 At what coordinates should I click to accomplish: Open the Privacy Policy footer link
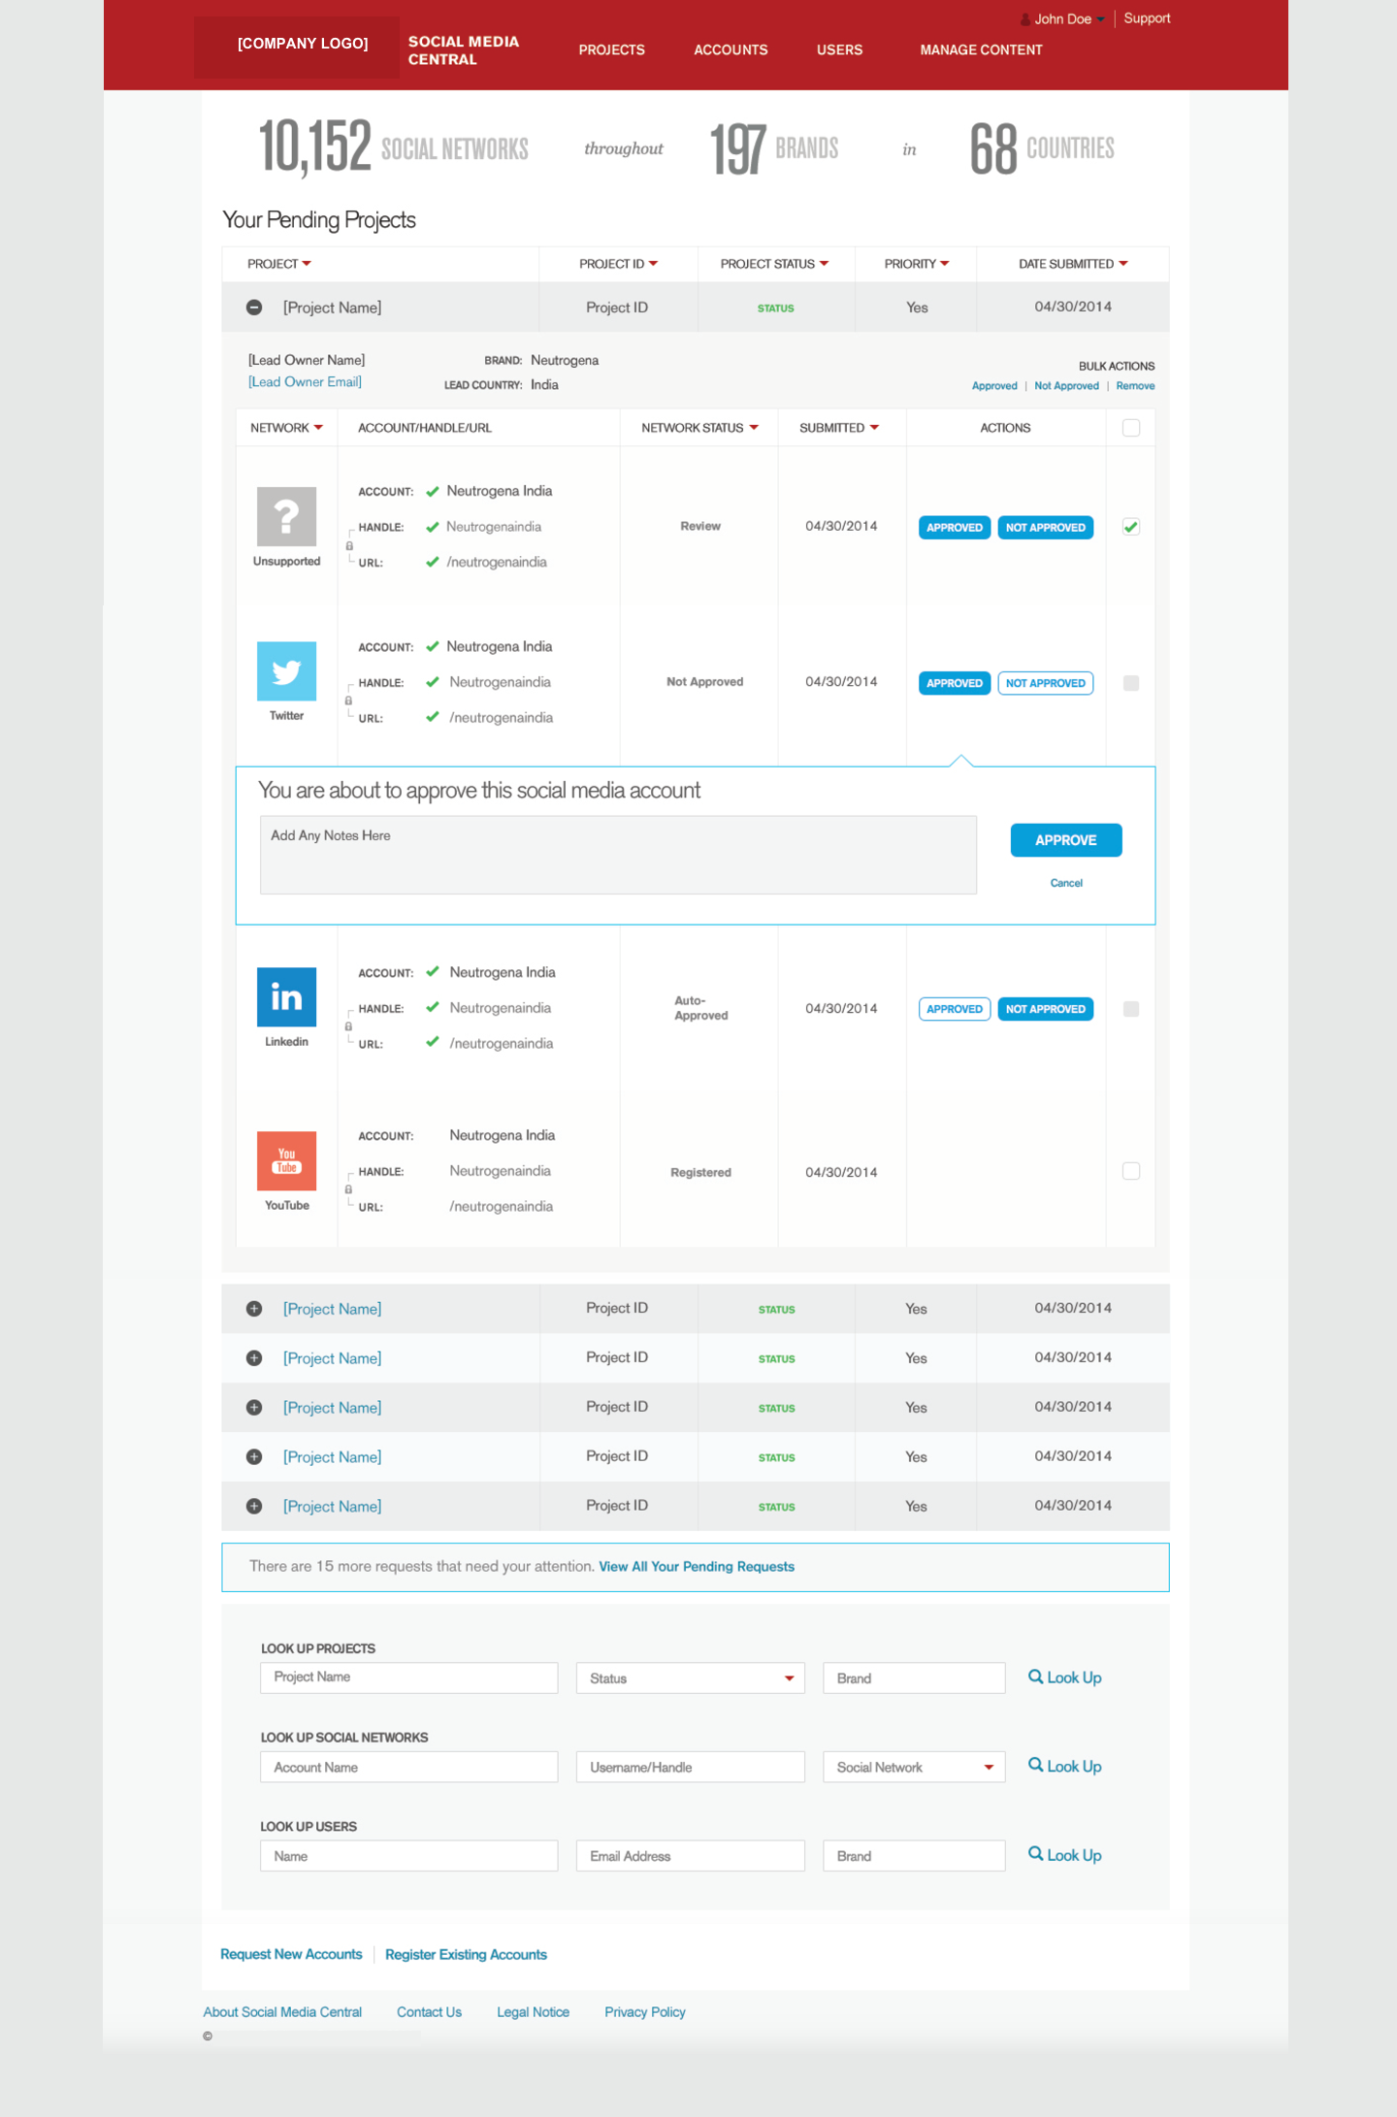coord(645,2012)
